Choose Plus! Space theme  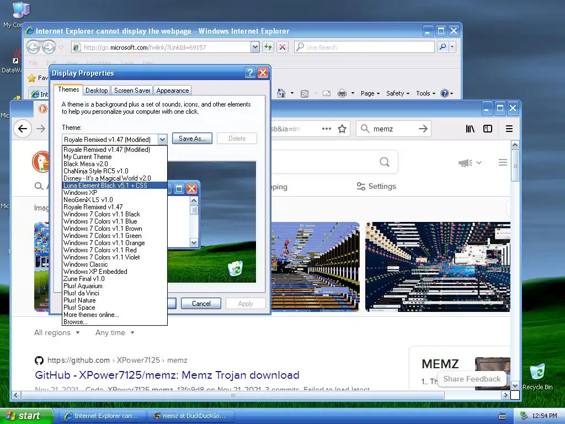115,308
